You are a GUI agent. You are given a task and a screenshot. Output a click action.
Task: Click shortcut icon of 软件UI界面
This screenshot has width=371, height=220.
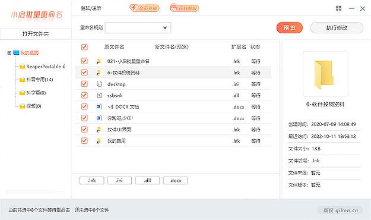tap(99, 130)
